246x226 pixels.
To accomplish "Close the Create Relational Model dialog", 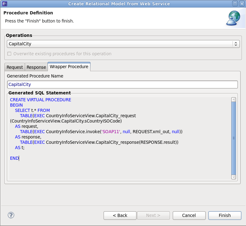I will [242, 4].
